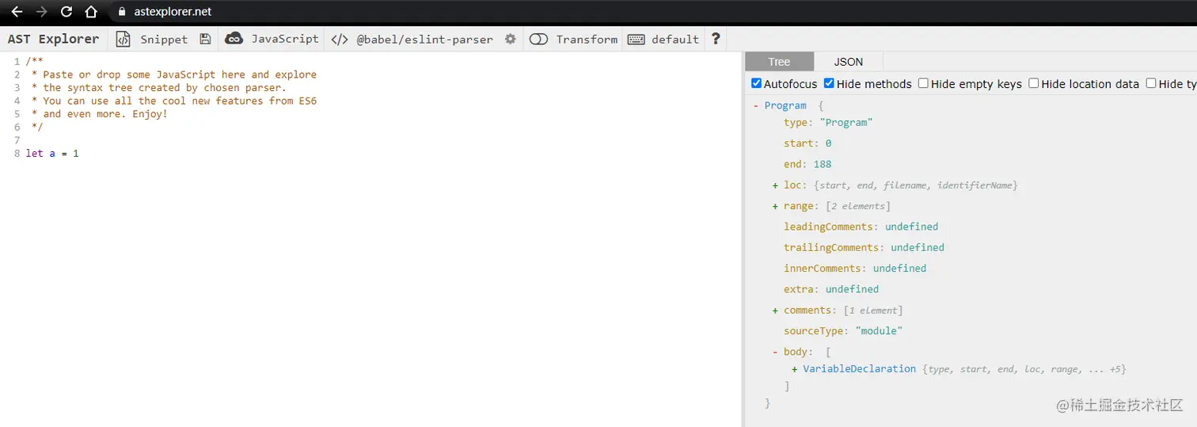
Task: Click the JavaScript language category icon
Action: (x=234, y=38)
